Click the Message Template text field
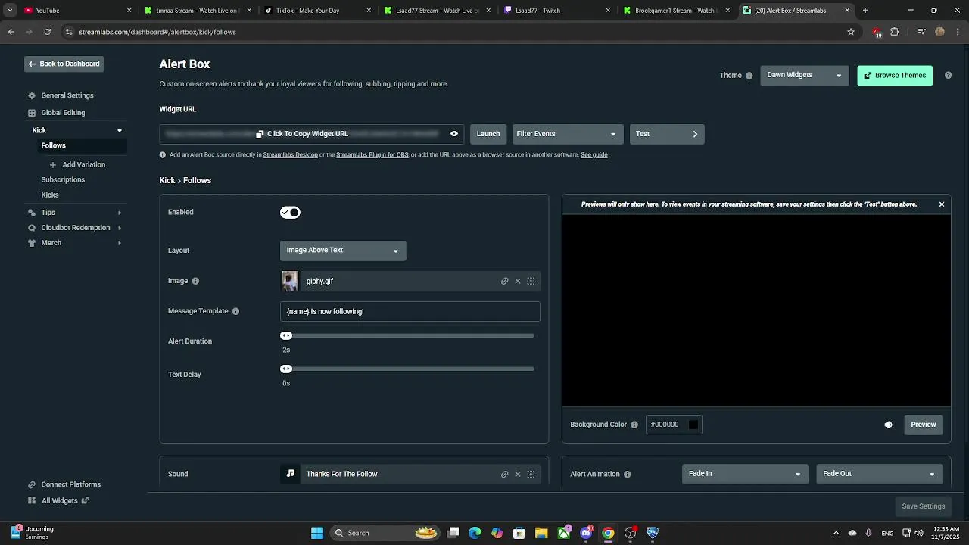Screen dimensions: 969x545 [410, 311]
